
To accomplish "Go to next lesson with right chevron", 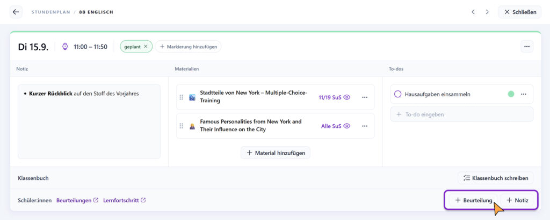I will click(x=487, y=12).
